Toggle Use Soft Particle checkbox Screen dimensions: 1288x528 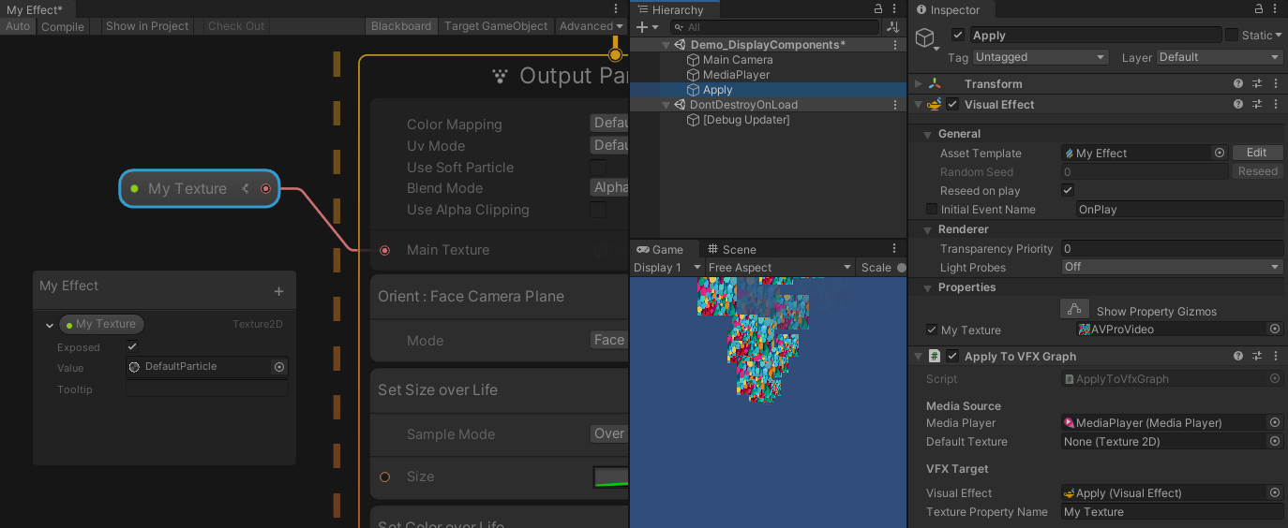(597, 167)
